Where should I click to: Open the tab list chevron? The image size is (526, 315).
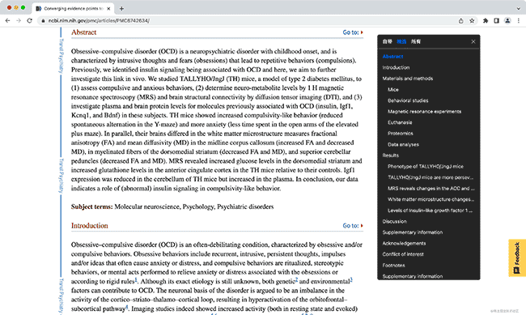[519, 9]
